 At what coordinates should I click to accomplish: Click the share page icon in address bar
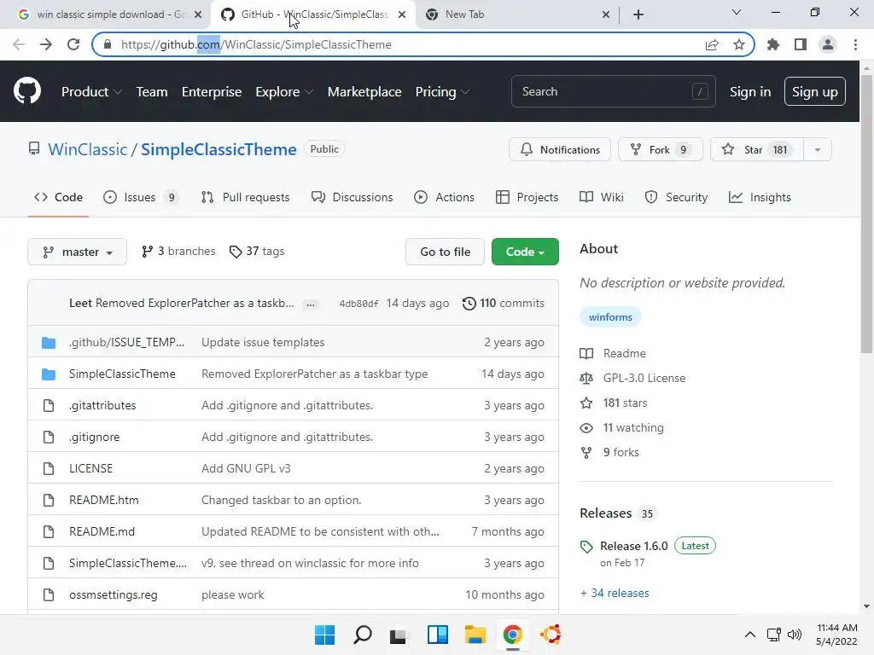click(712, 44)
